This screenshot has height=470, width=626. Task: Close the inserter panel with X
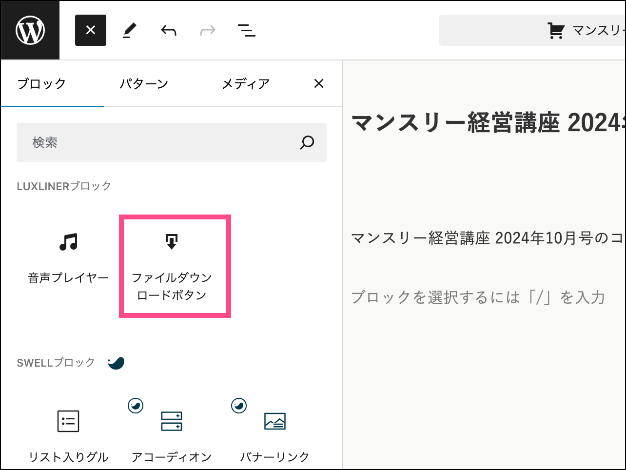pyautogui.click(x=319, y=84)
